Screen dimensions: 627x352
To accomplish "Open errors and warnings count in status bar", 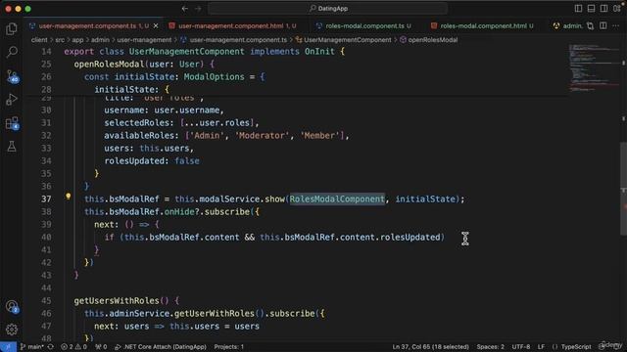I will (x=73, y=347).
